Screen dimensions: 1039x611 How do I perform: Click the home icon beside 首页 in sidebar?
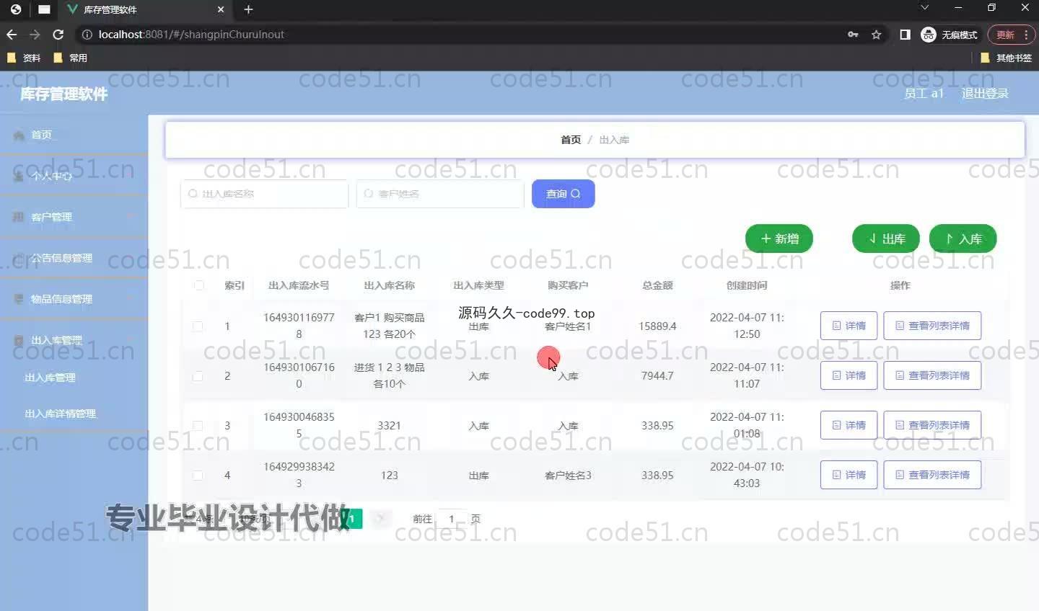[19, 135]
